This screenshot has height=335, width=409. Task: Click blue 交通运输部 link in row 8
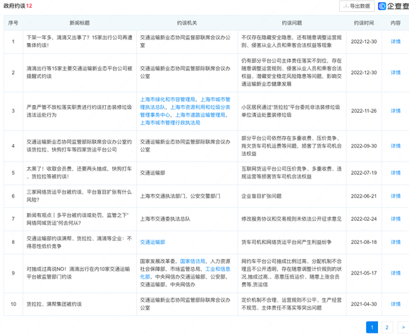click(x=152, y=242)
